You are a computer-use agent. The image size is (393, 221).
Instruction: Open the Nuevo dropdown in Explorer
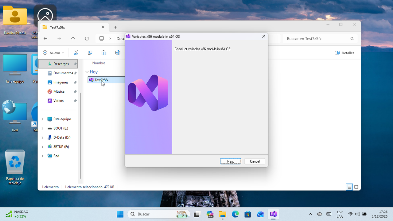(53, 53)
